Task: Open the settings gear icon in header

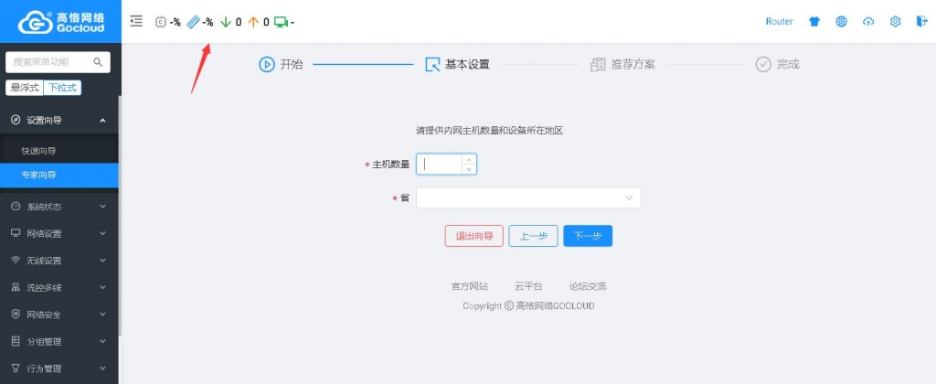Action: 895,21
